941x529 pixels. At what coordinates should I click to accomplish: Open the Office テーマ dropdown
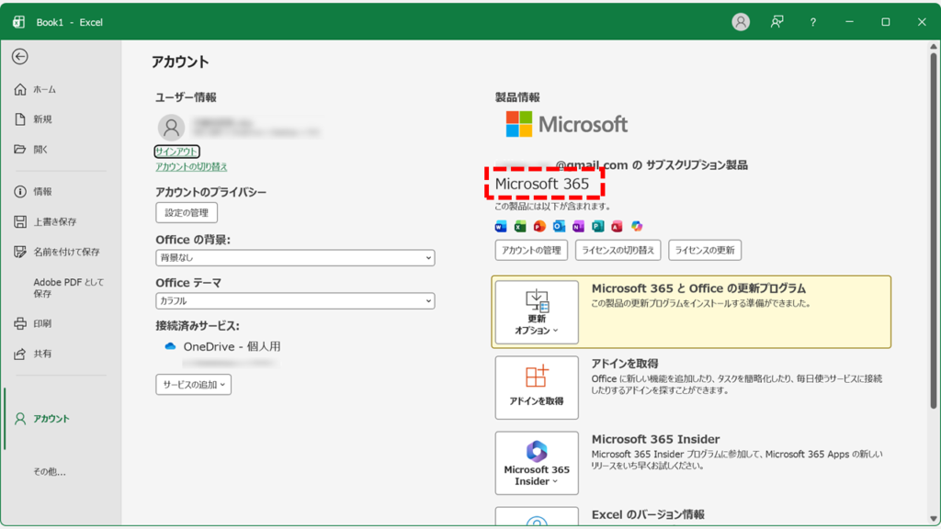(x=295, y=301)
